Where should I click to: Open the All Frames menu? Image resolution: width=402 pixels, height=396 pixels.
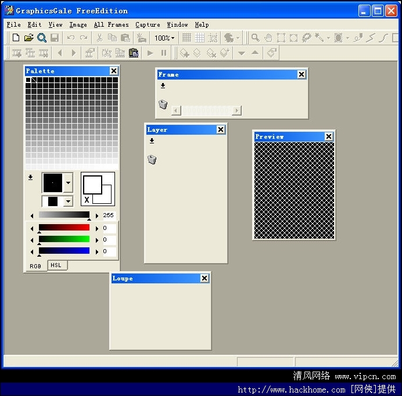112,24
